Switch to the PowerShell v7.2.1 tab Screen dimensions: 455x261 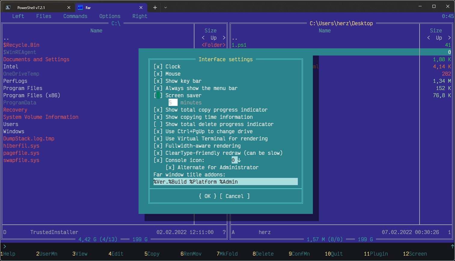pyautogui.click(x=39, y=7)
